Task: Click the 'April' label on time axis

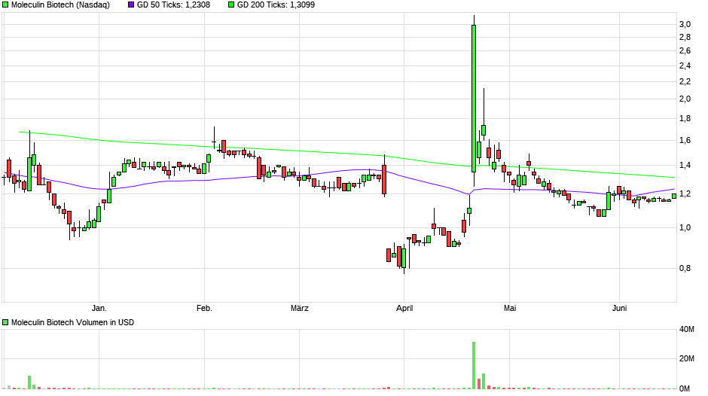Action: pyautogui.click(x=404, y=308)
